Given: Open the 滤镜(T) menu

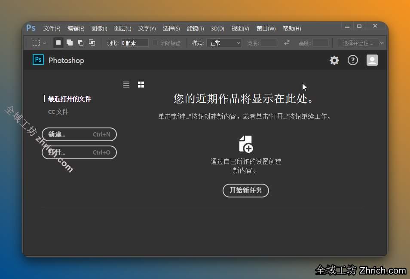Looking at the screenshot, I should point(195,28).
